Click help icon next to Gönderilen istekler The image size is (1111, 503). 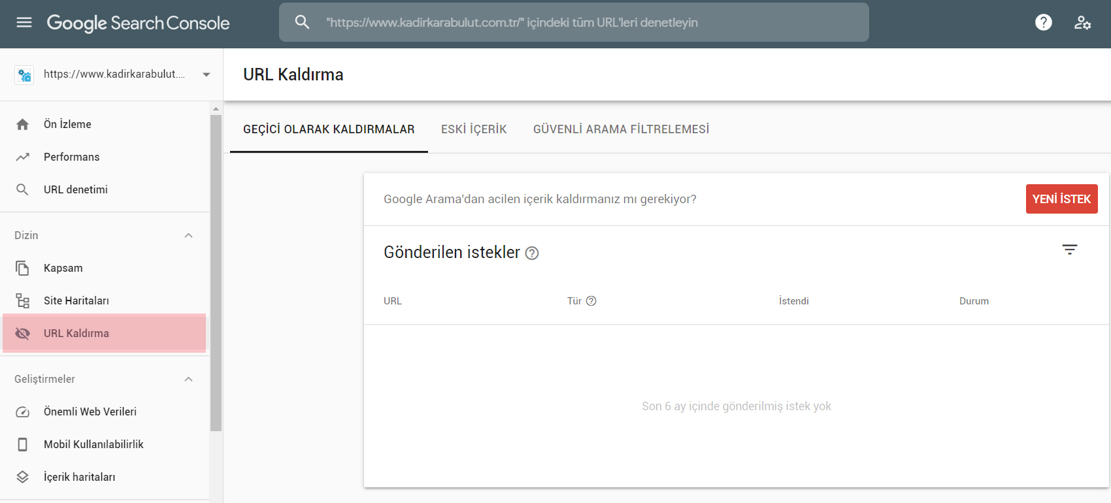(x=532, y=253)
